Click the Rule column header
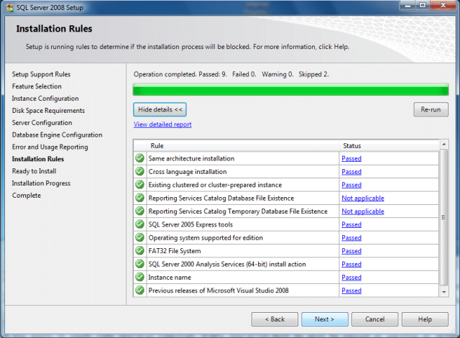Screen dimensions: 460x338 243,146
